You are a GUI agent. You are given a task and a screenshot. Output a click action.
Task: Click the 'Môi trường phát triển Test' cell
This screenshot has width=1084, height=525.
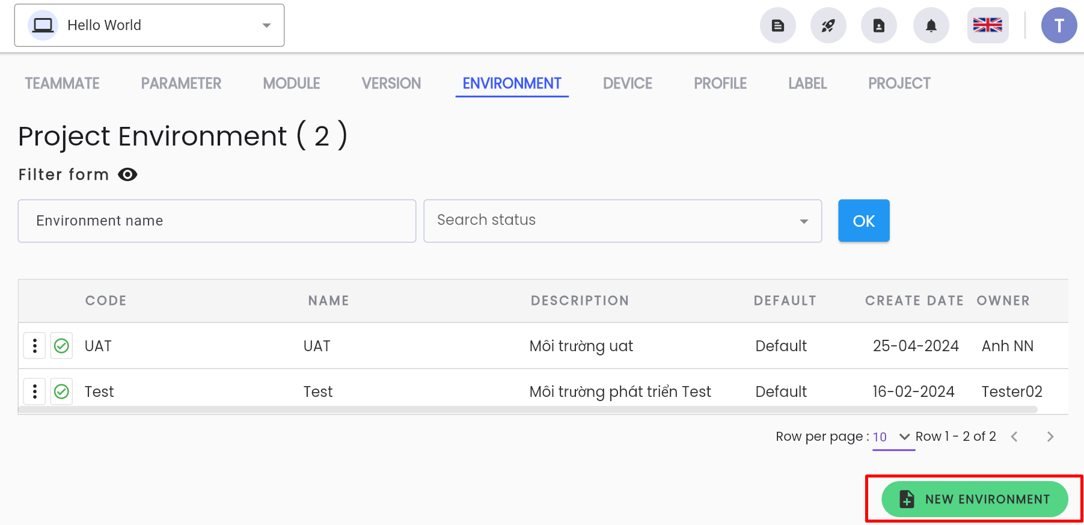pos(620,391)
